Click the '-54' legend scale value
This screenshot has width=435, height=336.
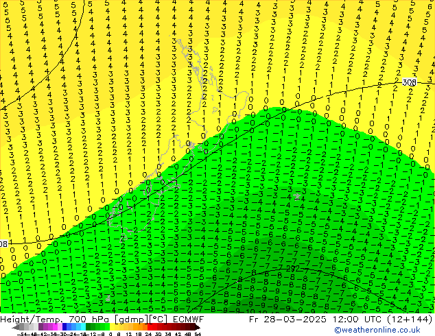pos(22,335)
